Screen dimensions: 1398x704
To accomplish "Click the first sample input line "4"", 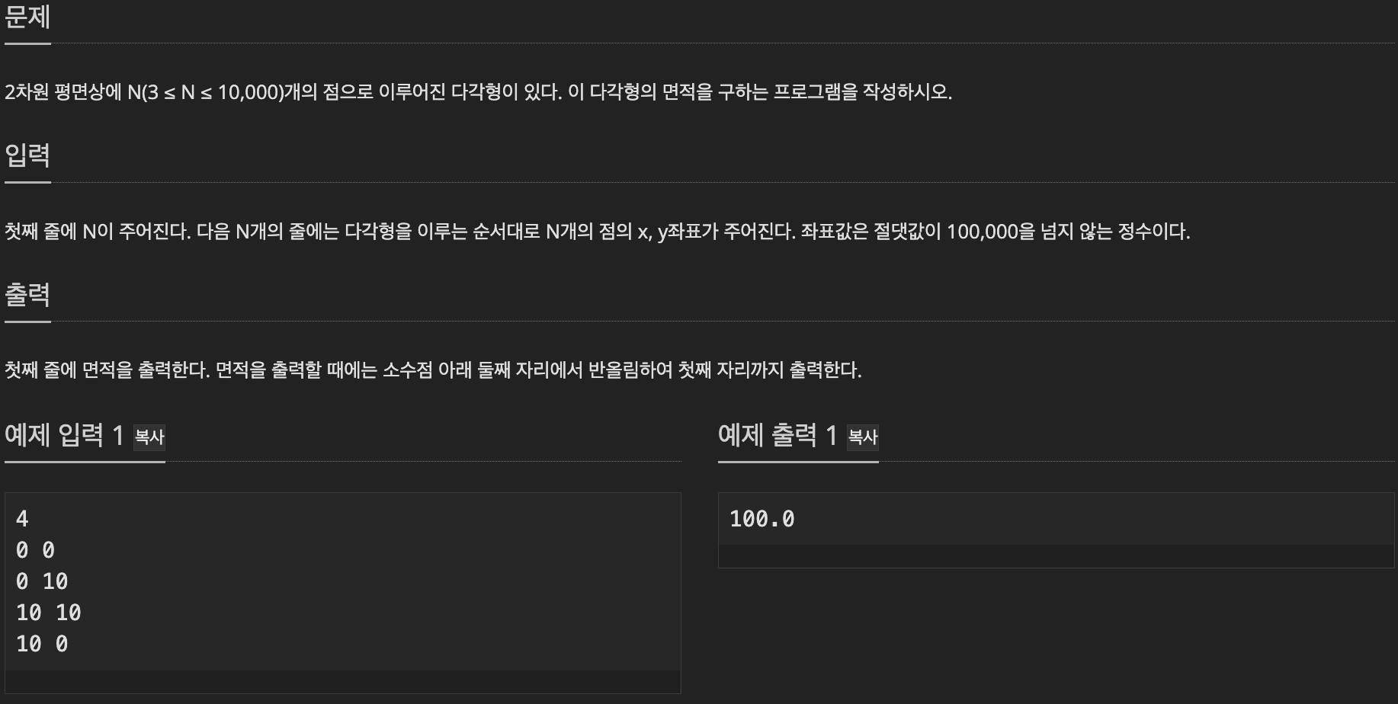I will 22,519.
